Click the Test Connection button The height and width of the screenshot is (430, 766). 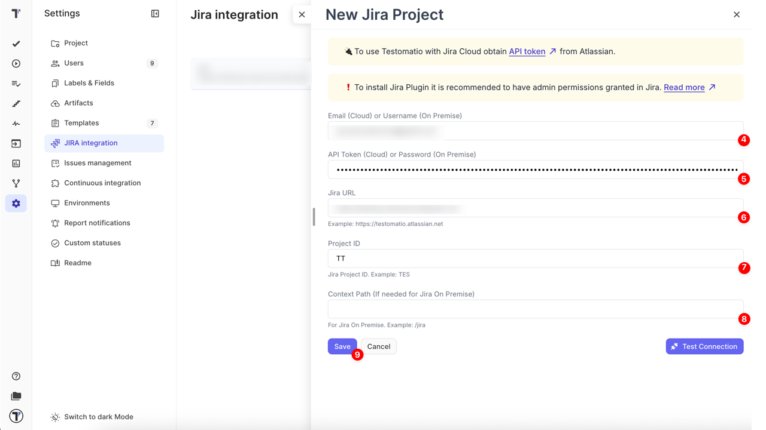tap(704, 346)
